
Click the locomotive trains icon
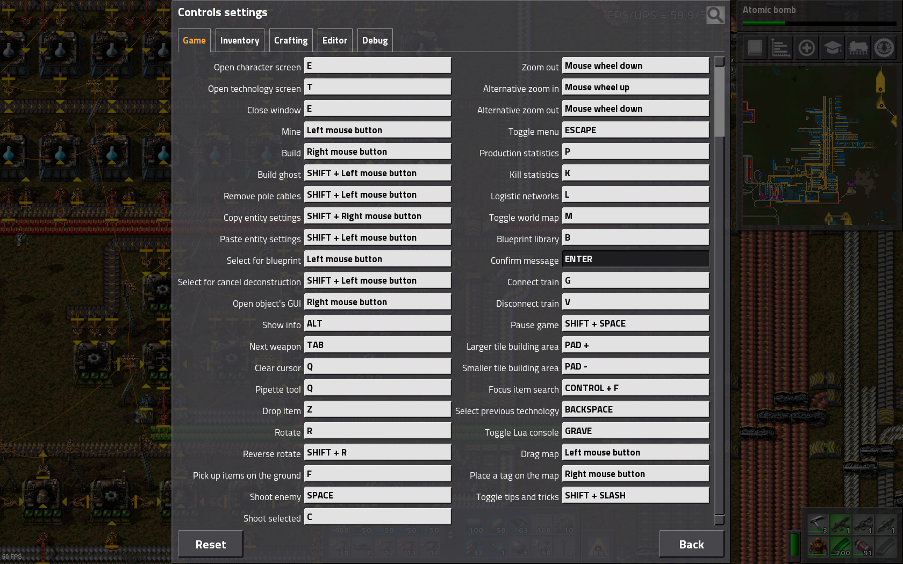858,48
